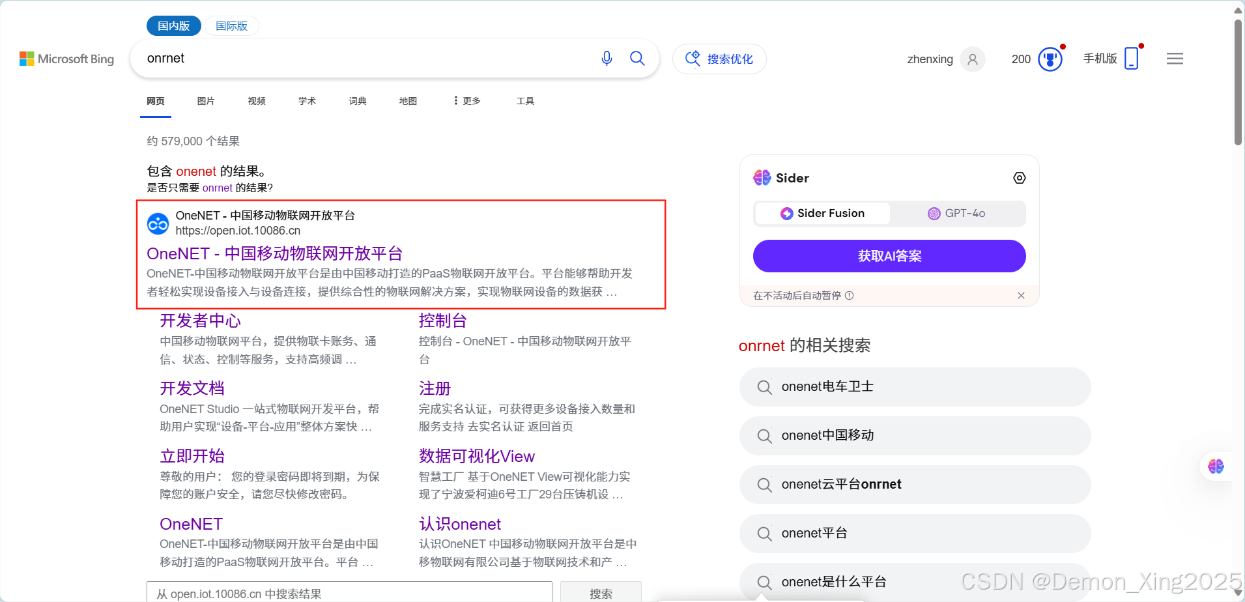Open 开发文档 sublink

pos(192,388)
